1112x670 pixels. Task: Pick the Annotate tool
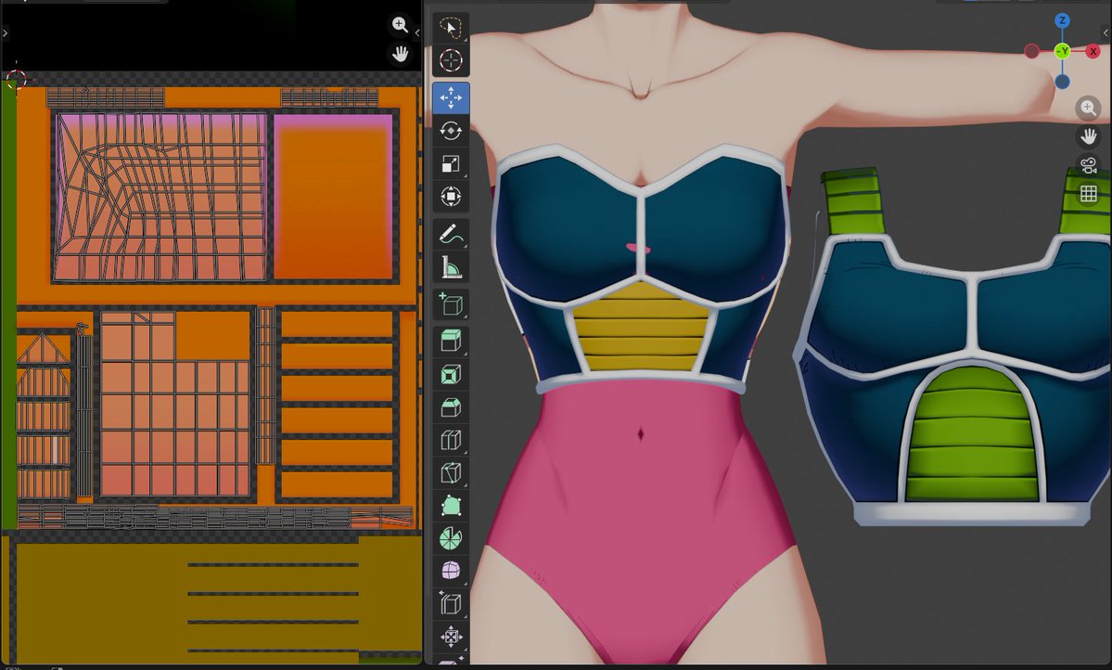450,234
